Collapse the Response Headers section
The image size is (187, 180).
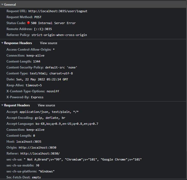click(2, 43)
